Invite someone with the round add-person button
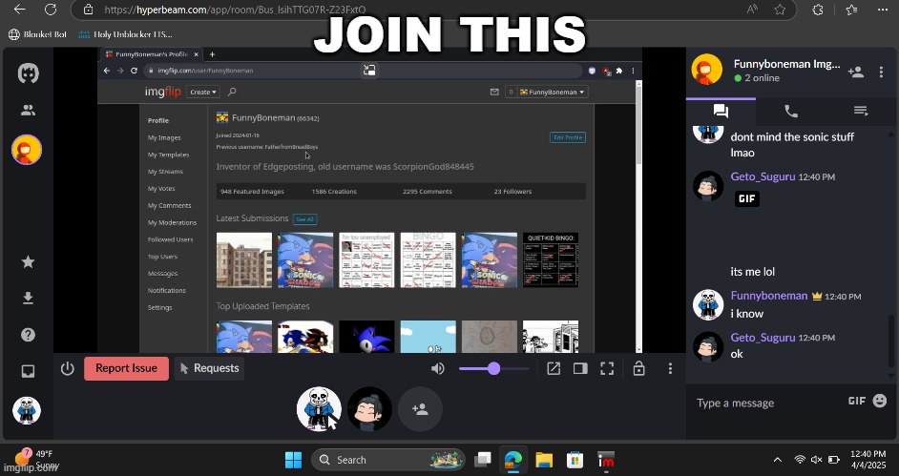The image size is (899, 476). pos(420,409)
